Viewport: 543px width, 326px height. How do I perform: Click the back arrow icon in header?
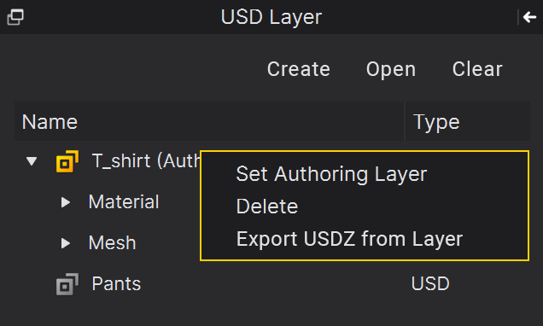point(530,17)
